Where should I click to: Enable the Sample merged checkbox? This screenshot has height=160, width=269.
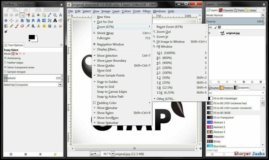[5, 72]
